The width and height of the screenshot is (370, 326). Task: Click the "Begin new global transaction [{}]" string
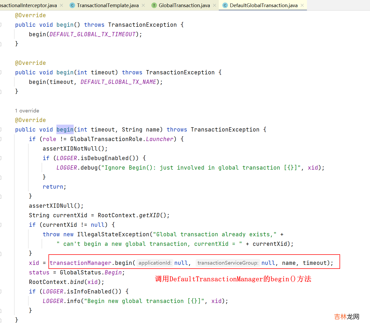144,301
